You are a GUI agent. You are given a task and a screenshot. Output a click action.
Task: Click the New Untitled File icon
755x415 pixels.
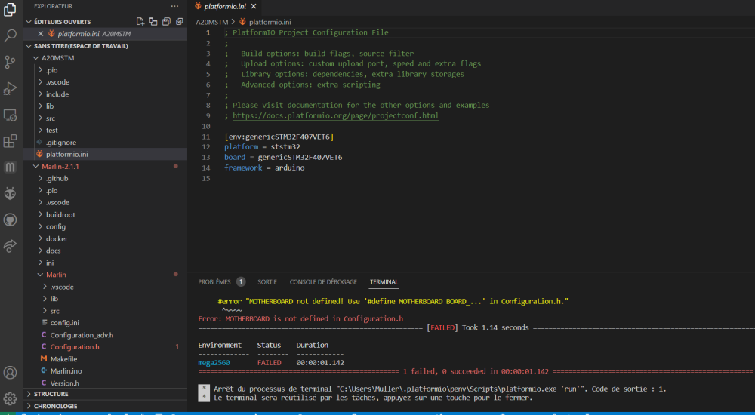coord(140,22)
